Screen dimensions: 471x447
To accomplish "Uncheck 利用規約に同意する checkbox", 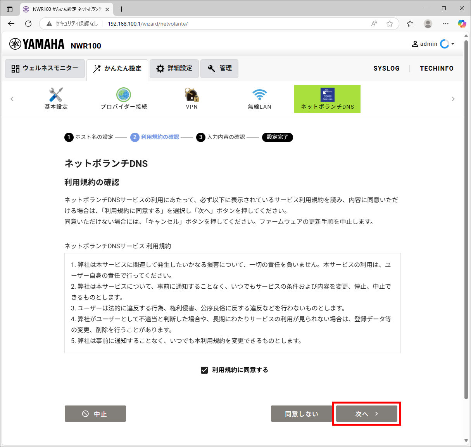I will [204, 370].
